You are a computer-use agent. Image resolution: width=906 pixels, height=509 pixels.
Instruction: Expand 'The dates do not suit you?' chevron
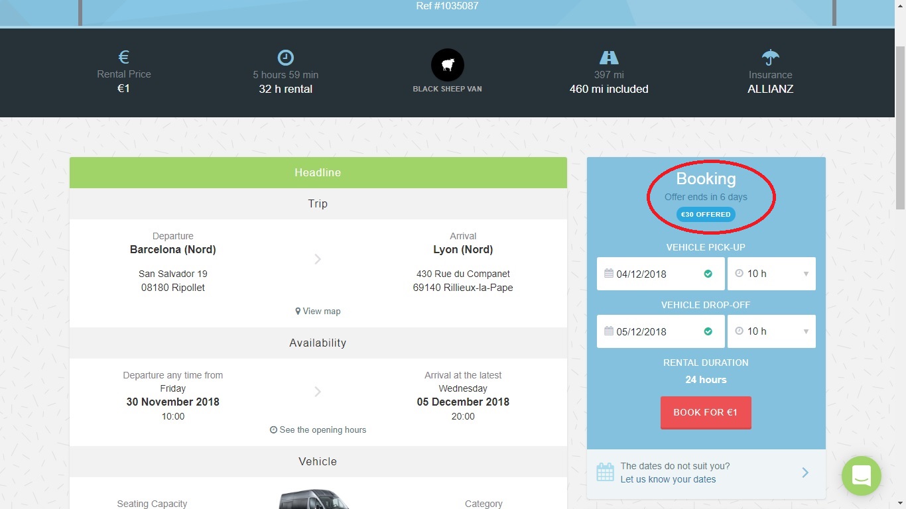(805, 473)
